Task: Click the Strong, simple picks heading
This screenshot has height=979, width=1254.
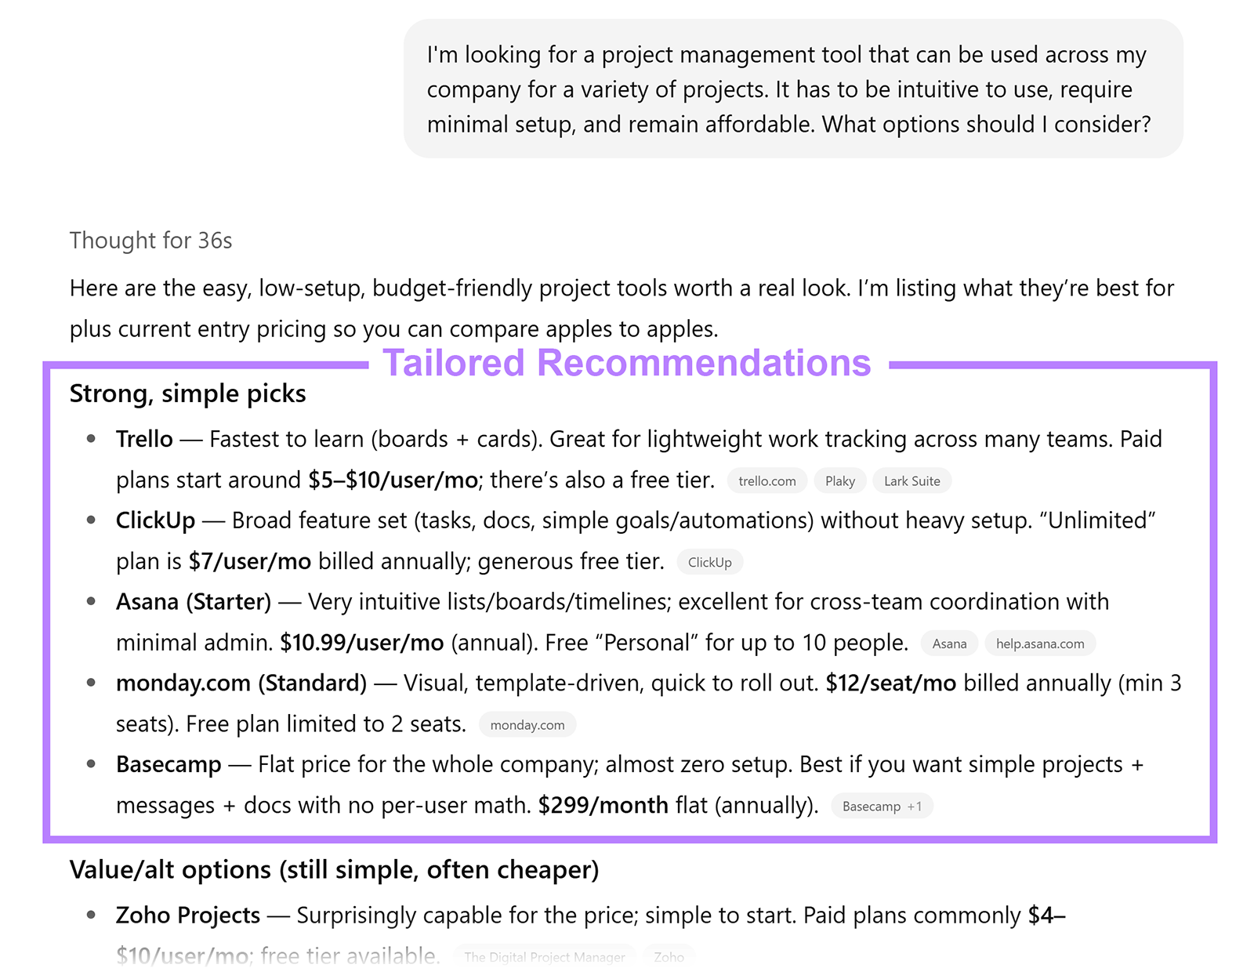Action: 187,394
